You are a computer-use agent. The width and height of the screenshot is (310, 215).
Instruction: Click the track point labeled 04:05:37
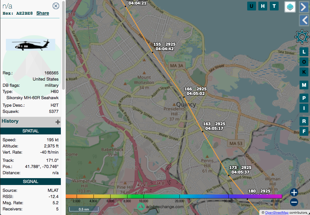(x=229, y=175)
